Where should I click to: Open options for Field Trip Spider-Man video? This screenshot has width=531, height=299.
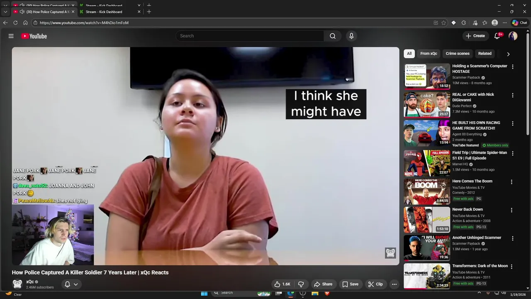(512, 153)
